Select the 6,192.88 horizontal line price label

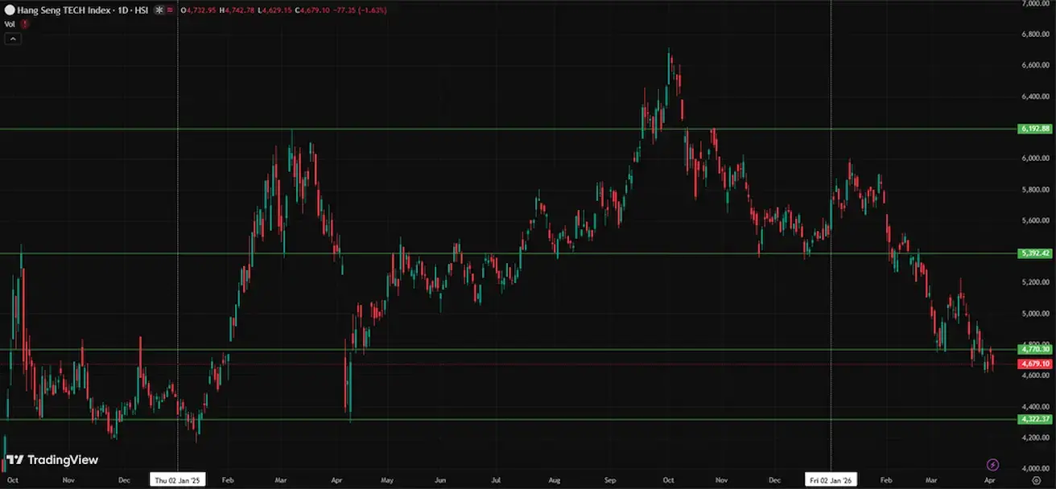1035,129
